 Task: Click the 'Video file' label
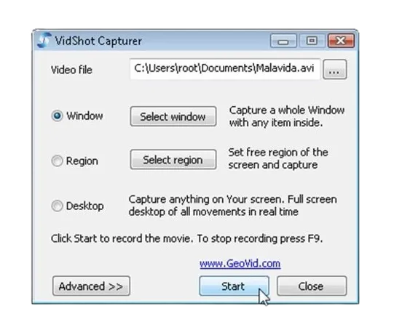pos(71,70)
